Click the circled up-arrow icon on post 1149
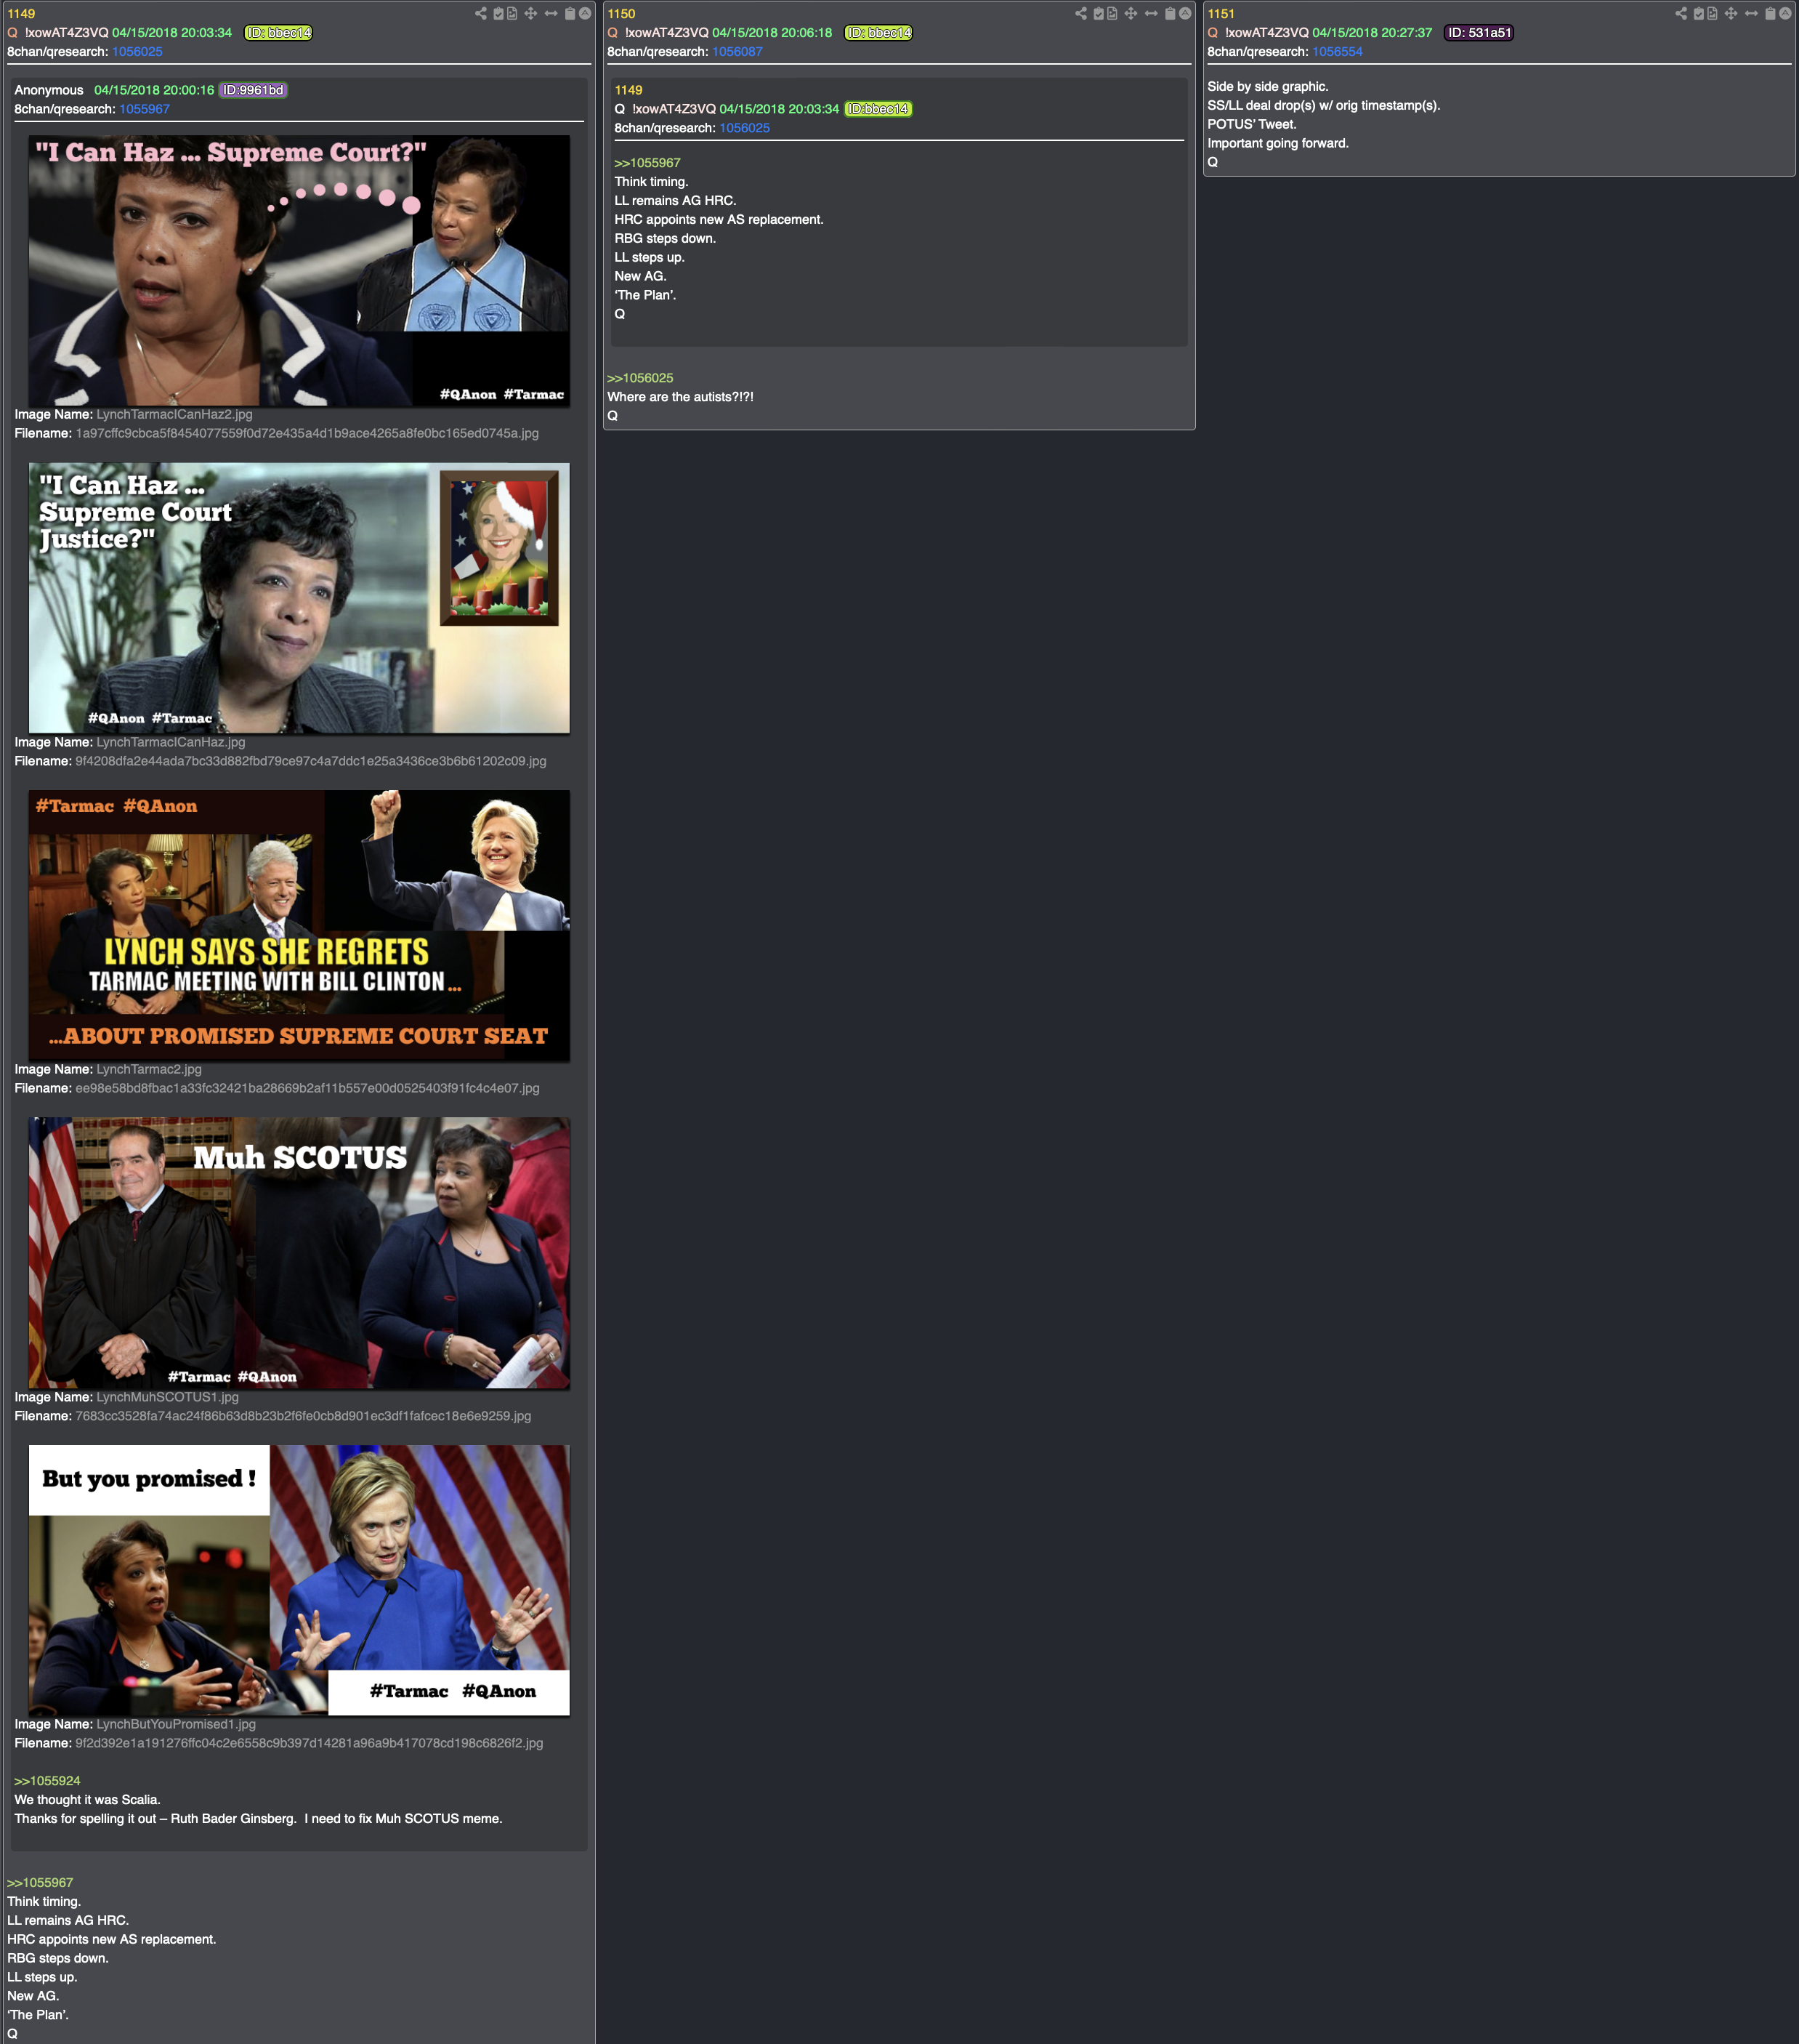This screenshot has height=2044, width=1799. (x=585, y=13)
